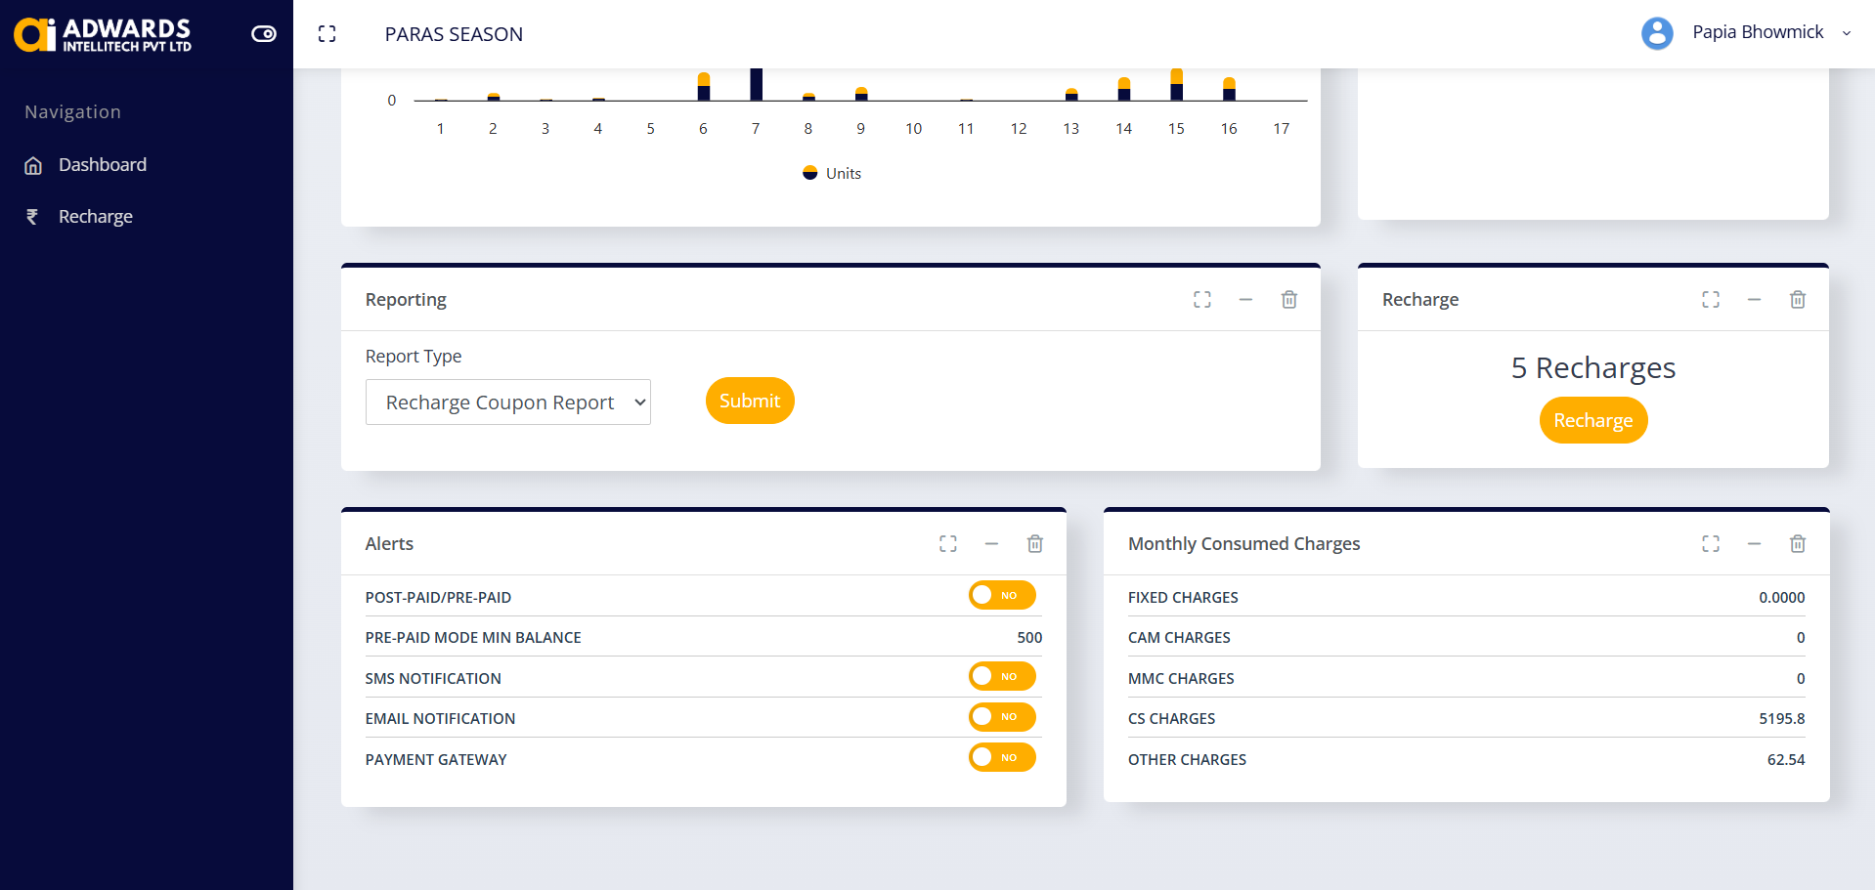Toggle the sidebar collapse switch
Viewport: 1875px width, 890px height.
coord(264,34)
